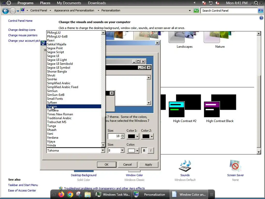Pick Times New Roman font entry
Image resolution: width=265 pixels, height=199 pixels.
point(74,114)
